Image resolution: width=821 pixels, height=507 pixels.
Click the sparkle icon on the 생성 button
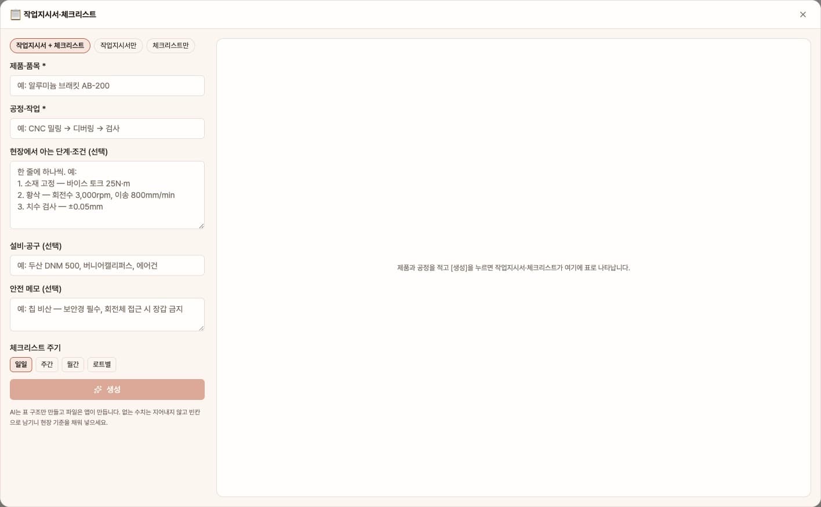coord(98,390)
